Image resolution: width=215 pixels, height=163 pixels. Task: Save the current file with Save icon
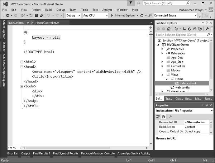pos(36,15)
